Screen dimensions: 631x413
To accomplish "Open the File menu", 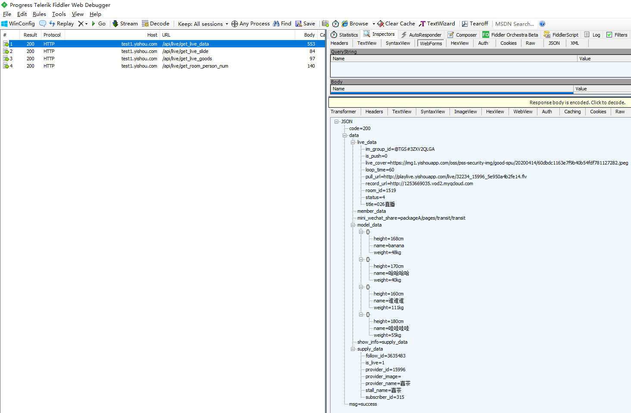I will (7, 14).
